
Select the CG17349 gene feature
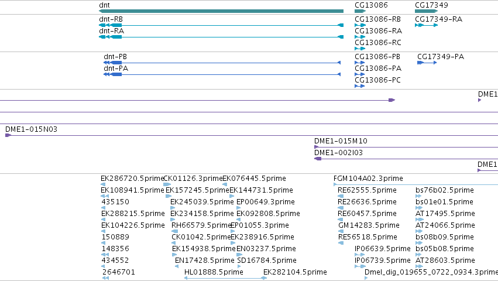click(x=426, y=11)
